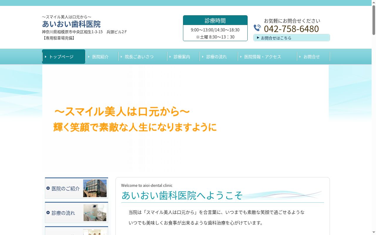Click the page vertical scrollbar thumb
The image size is (376, 235).
point(374,20)
